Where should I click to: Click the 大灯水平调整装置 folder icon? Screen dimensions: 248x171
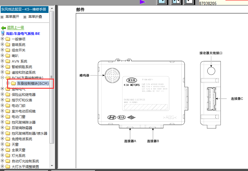(x=8, y=167)
